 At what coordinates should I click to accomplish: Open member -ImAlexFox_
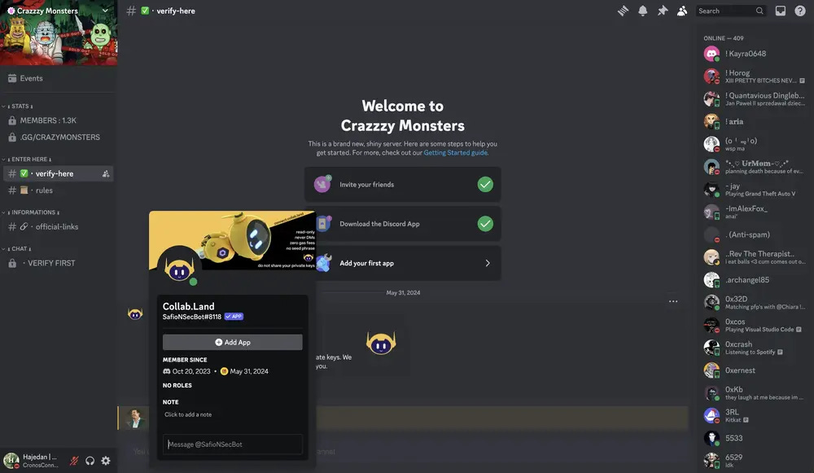point(755,212)
